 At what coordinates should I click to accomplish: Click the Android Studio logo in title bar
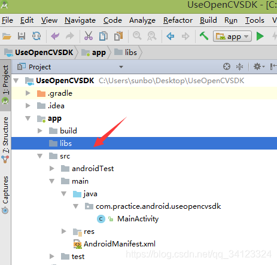pos(4,5)
